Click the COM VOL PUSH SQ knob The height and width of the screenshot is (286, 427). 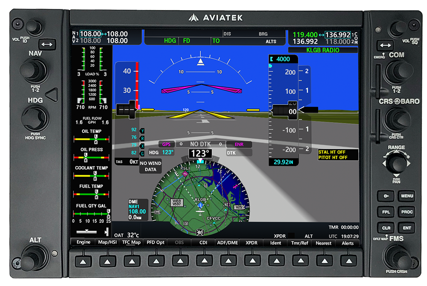(x=398, y=29)
